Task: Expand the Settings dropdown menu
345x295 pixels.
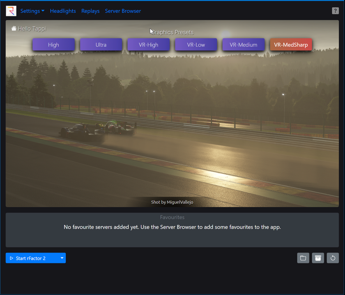Action: coord(32,11)
